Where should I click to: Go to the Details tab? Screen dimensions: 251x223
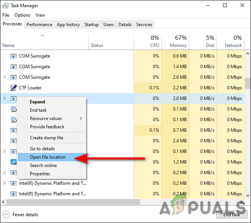(x=125, y=25)
